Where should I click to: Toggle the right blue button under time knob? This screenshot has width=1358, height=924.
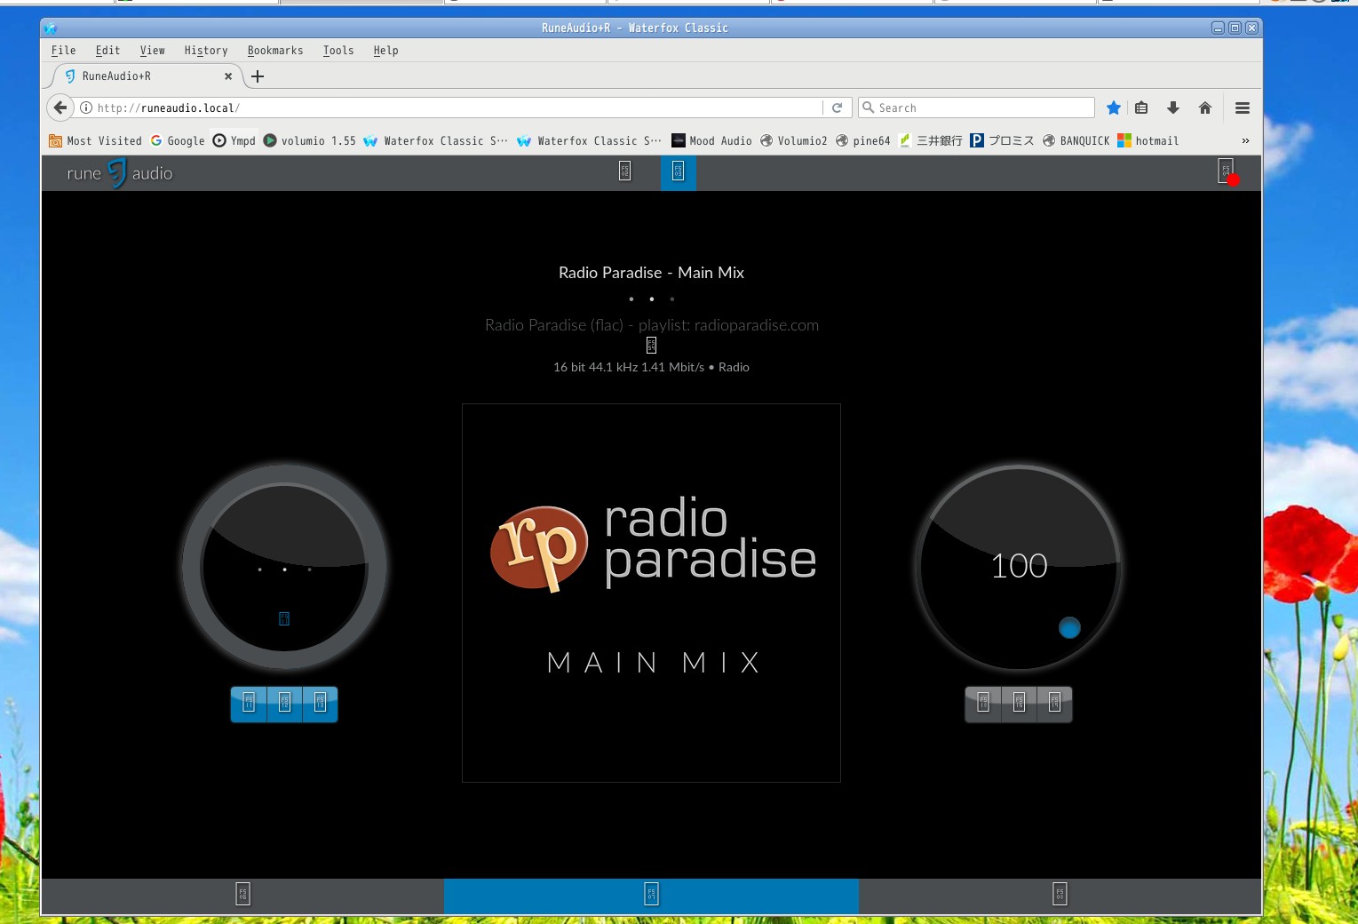coord(321,704)
